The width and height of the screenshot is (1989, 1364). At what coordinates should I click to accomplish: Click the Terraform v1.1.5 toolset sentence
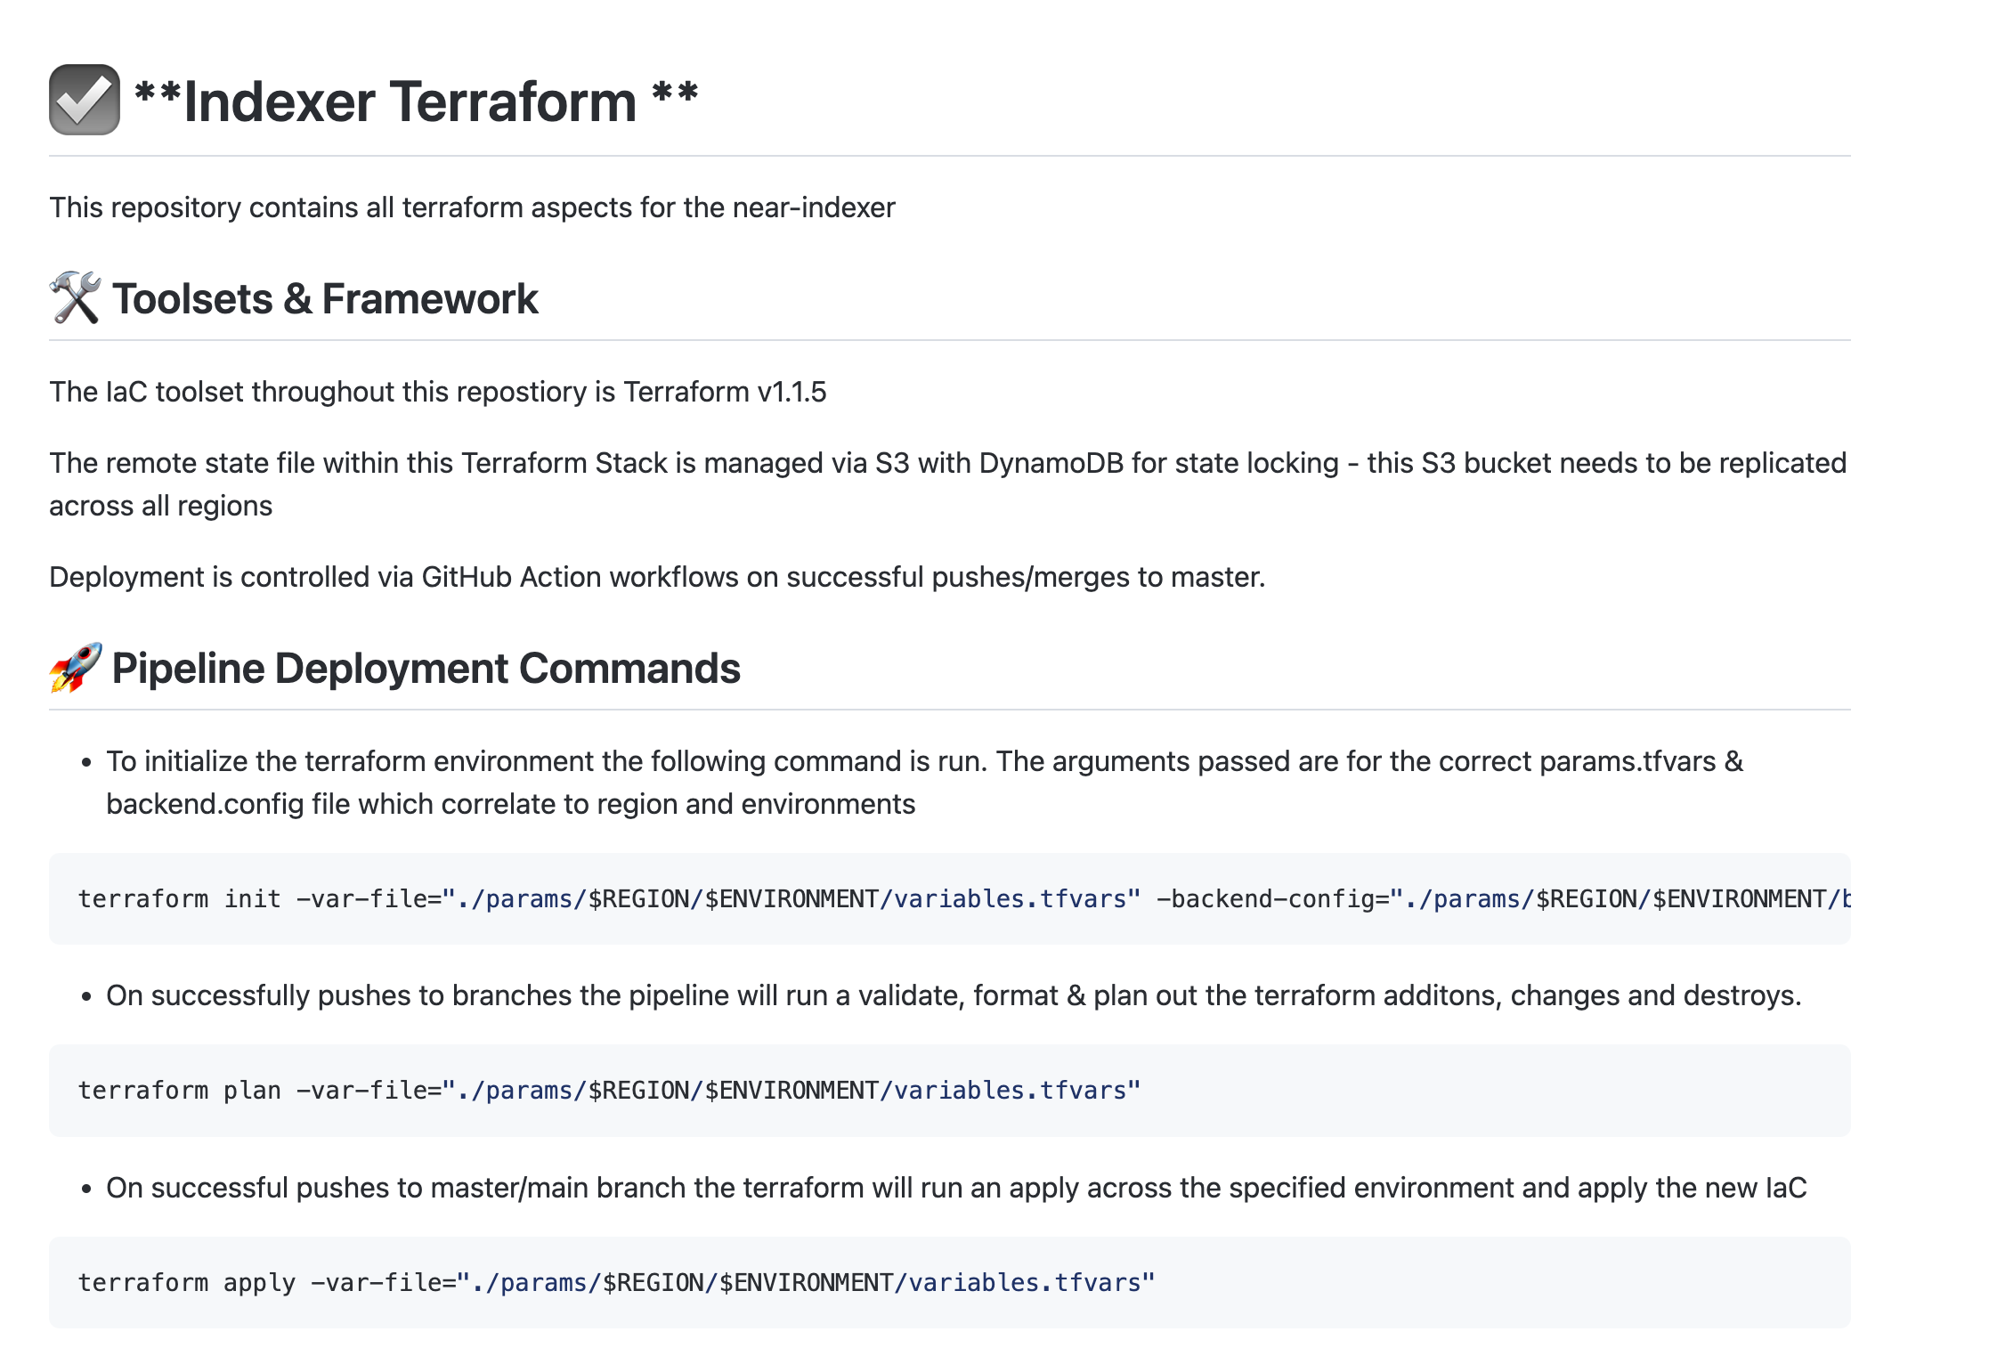(437, 392)
